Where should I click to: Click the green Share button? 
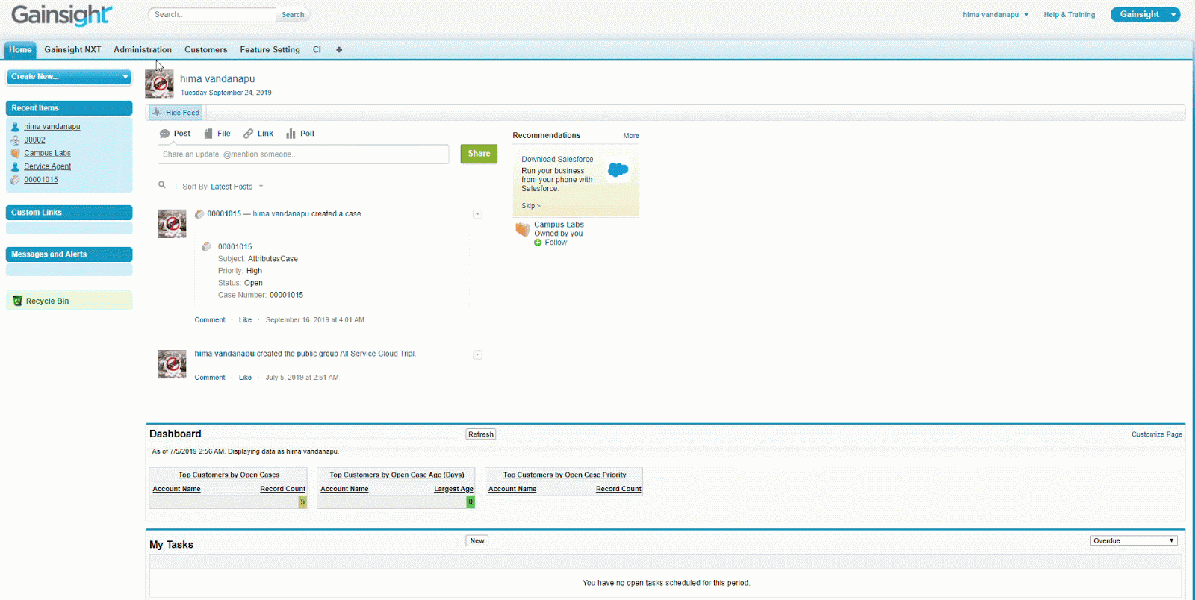click(x=479, y=154)
